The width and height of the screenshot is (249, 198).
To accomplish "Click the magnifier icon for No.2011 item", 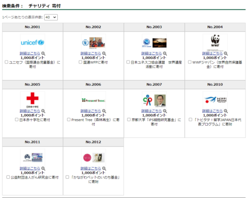I will [43, 168].
